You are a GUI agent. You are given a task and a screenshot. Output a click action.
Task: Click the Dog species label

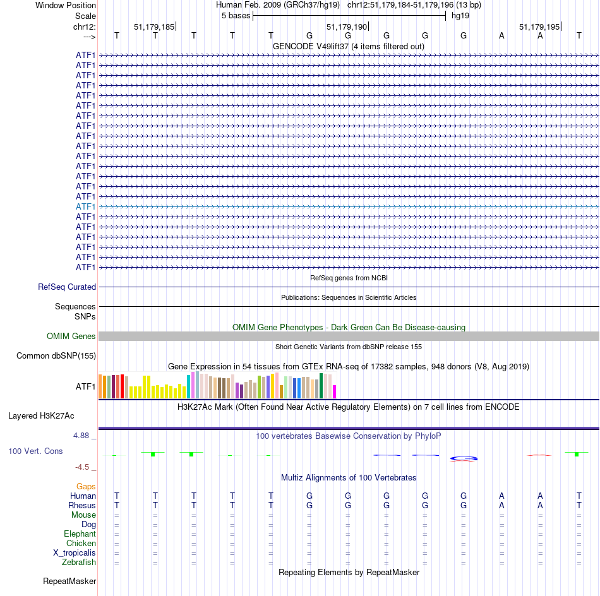click(89, 525)
